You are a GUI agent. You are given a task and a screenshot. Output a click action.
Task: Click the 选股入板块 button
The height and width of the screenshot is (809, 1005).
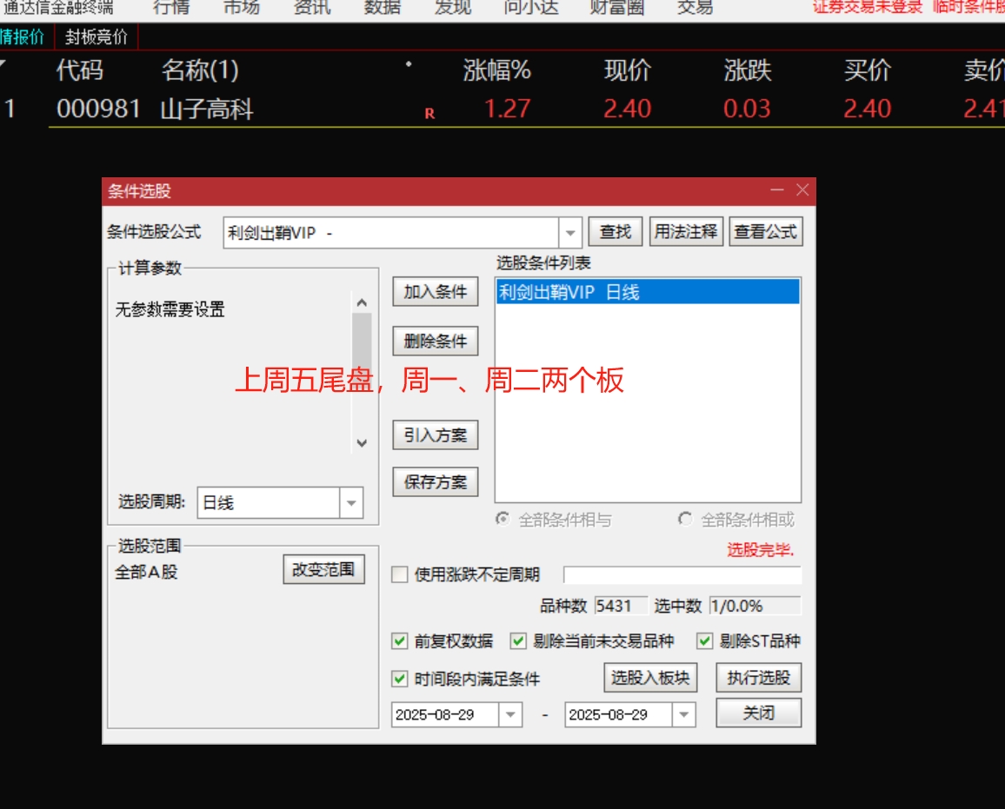click(x=650, y=678)
